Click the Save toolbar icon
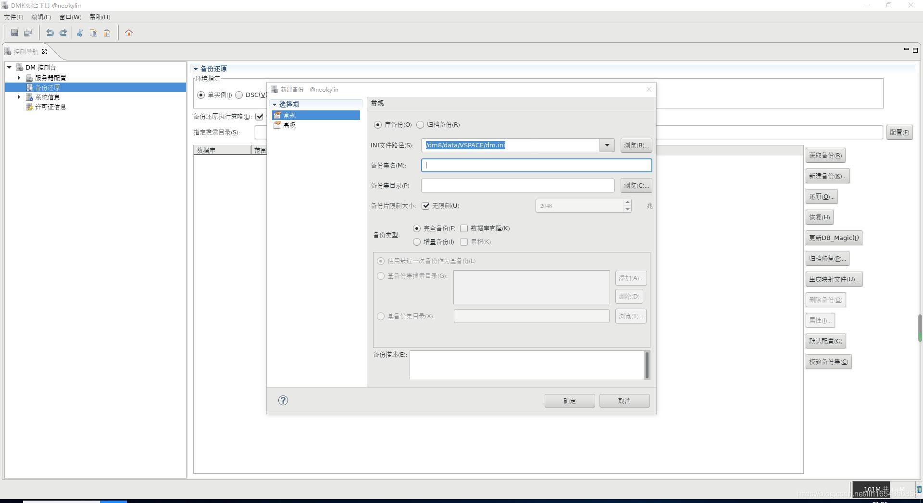 14,33
